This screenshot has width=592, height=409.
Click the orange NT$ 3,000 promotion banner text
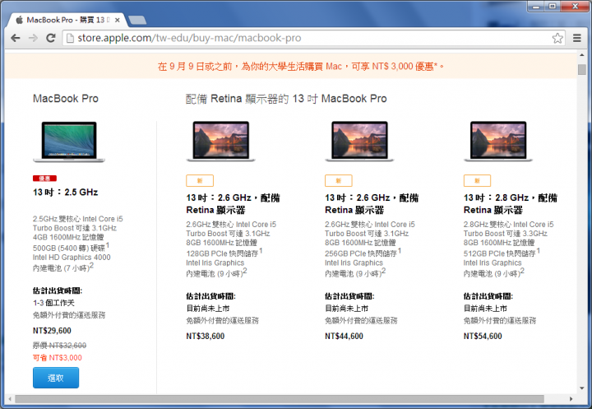coord(301,67)
